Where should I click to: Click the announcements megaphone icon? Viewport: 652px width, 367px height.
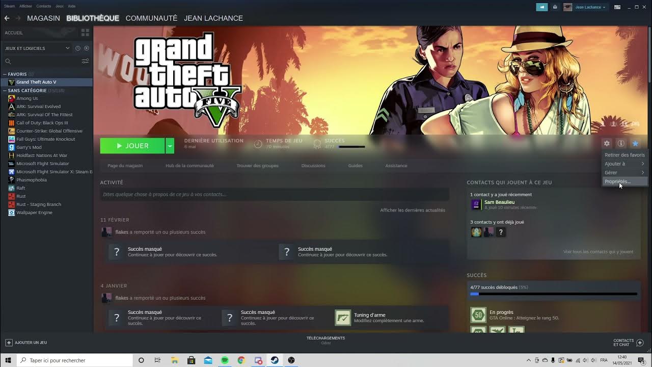(542, 7)
